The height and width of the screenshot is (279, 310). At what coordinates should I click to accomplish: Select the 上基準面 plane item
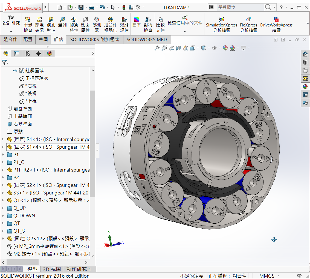[x=22, y=116]
